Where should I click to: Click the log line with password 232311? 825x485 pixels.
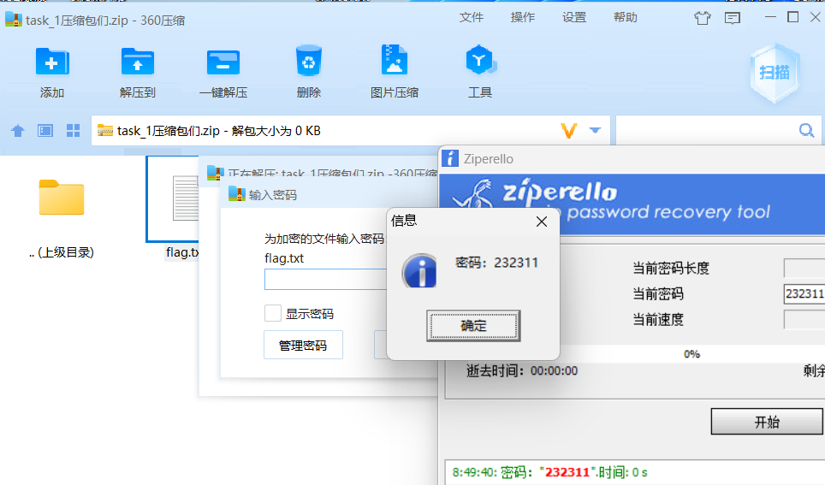(549, 472)
